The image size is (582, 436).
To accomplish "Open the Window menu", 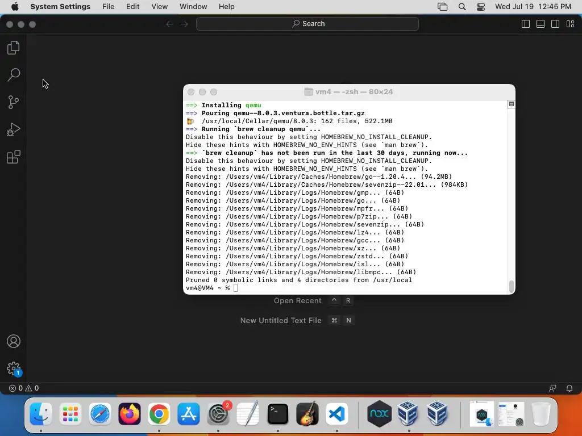I will click(193, 7).
